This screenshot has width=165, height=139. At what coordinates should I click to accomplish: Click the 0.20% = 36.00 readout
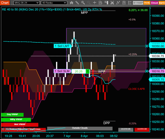138,10
